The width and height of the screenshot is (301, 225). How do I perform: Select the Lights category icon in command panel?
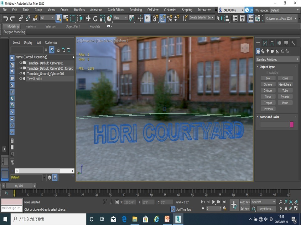tap(267, 51)
